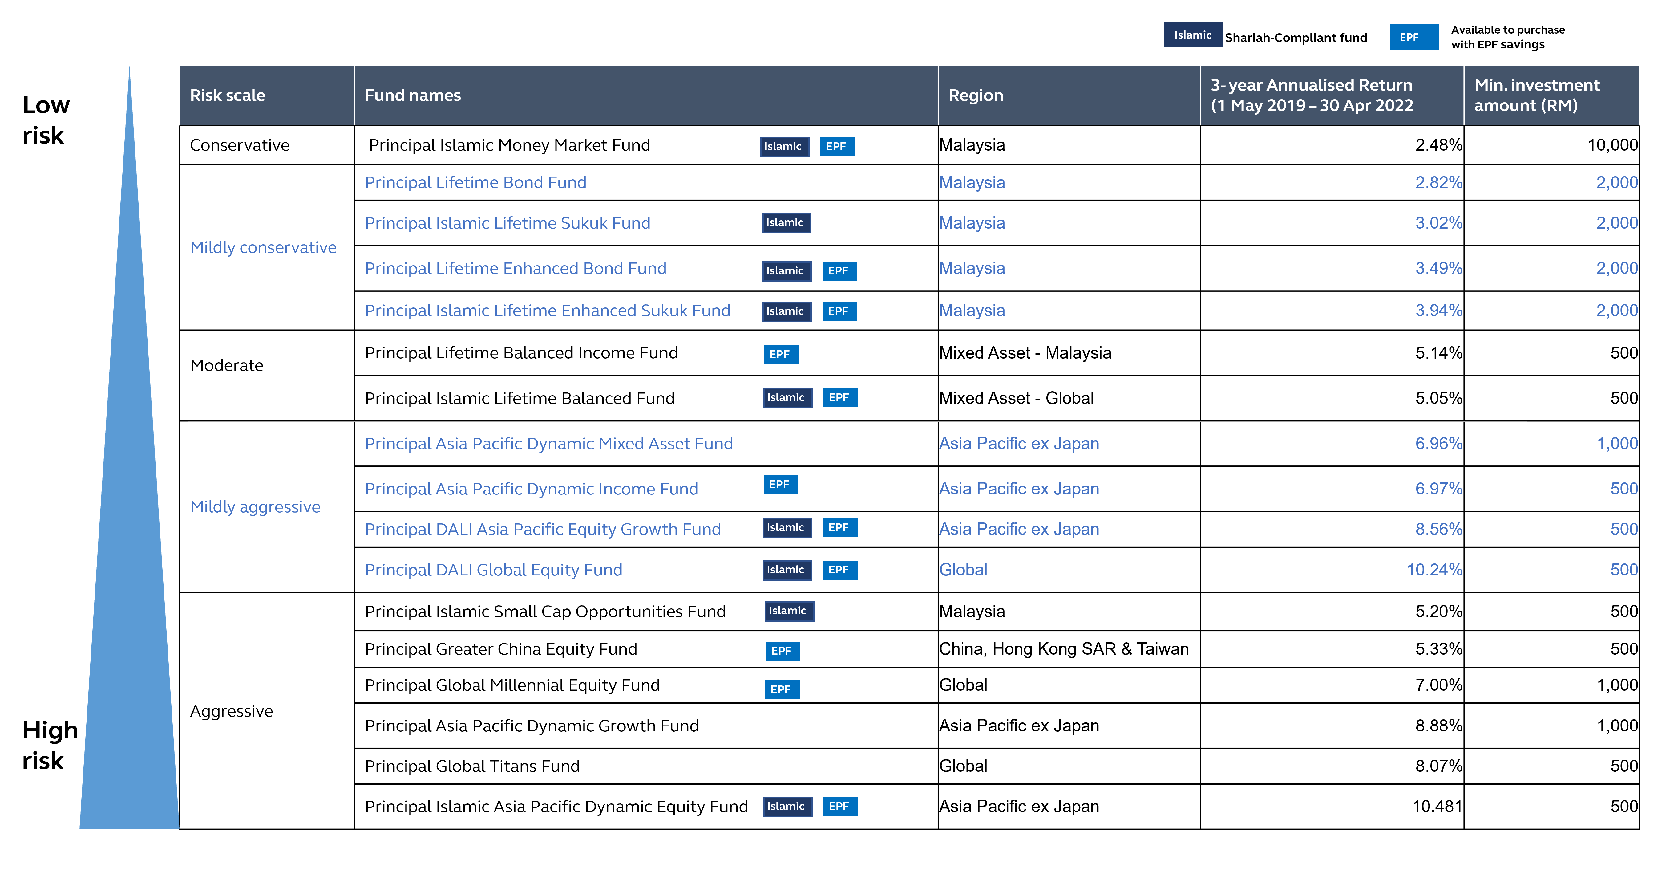Click the Region column header
1678x878 pixels.
(1069, 95)
